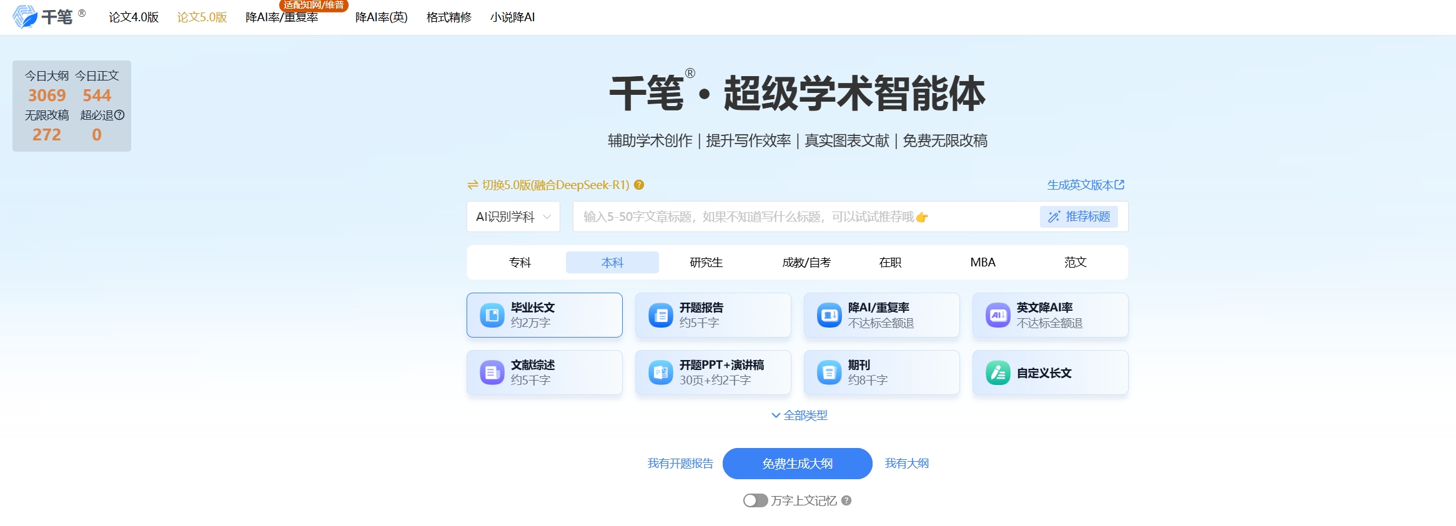Click the 英文降AI率 card icon
Screen dimensions: 1456x526
coord(998,315)
